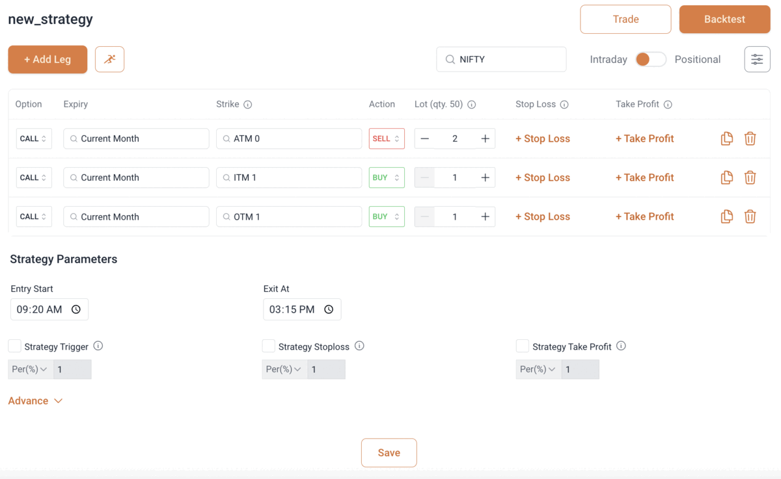Image resolution: width=781 pixels, height=479 pixels.
Task: Click the clock icon in Entry Start
Action: click(x=76, y=309)
